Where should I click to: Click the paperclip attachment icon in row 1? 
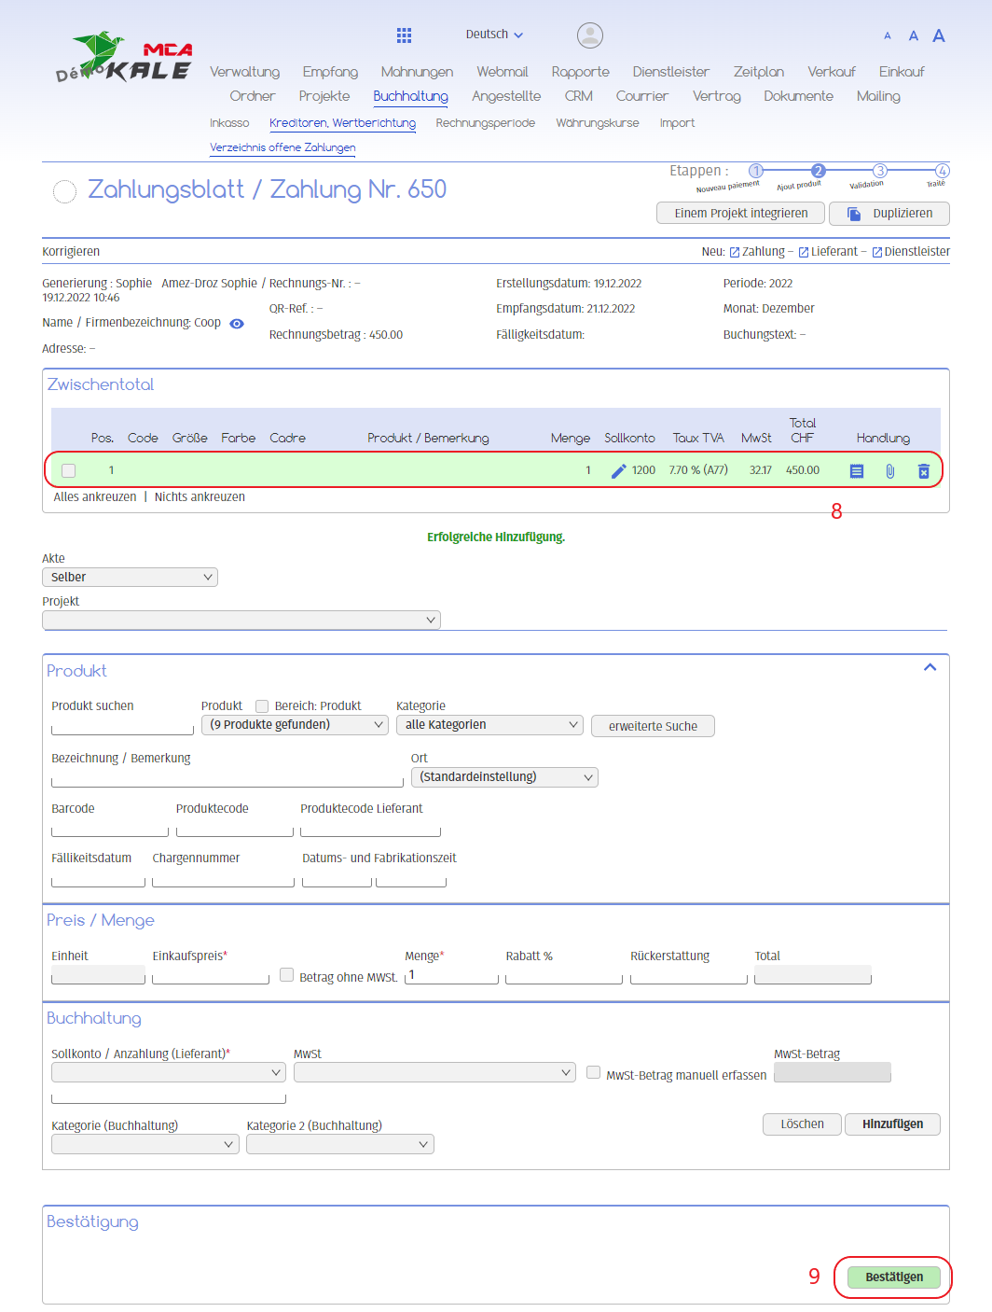tap(889, 471)
